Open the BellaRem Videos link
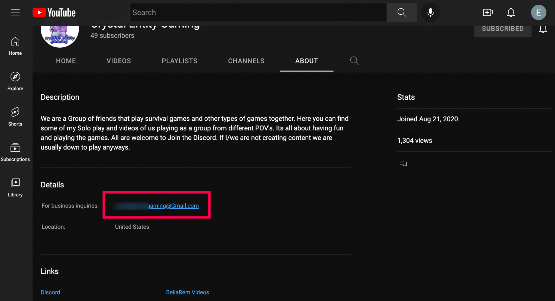Image resolution: width=555 pixels, height=301 pixels. point(188,292)
